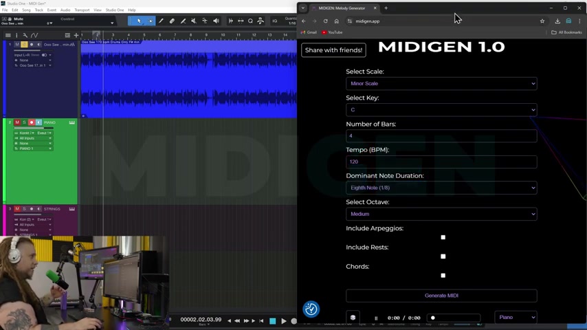Mute track 1 Ooo See
587x330 pixels.
click(x=17, y=45)
